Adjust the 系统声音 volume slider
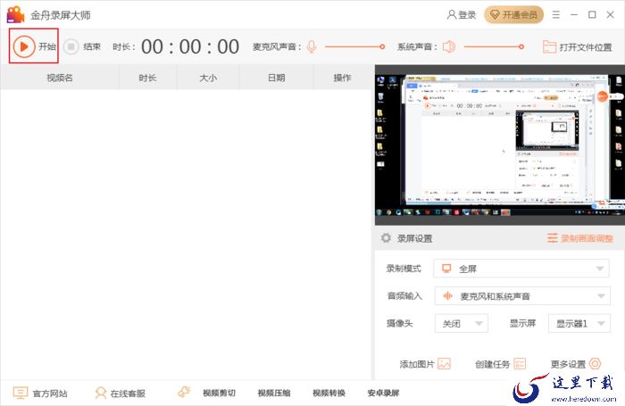The width and height of the screenshot is (625, 406). (494, 46)
